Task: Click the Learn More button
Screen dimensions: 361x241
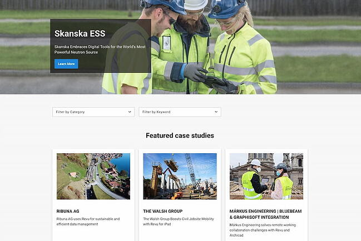Action: point(66,64)
